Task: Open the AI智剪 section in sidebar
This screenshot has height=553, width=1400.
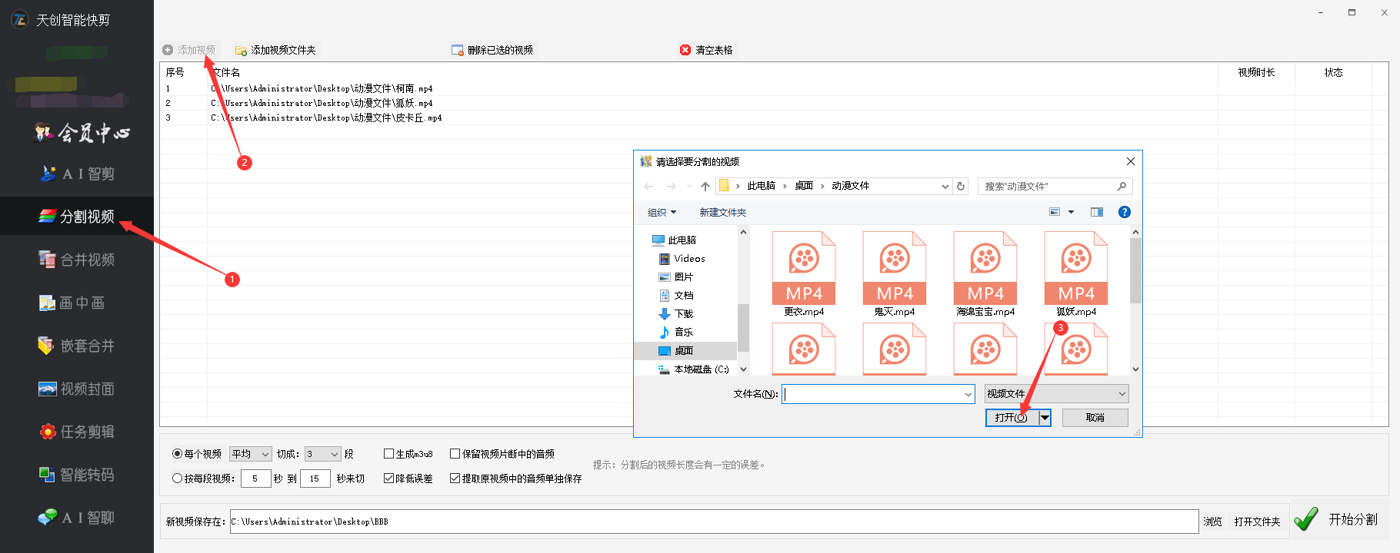Action: (x=77, y=174)
